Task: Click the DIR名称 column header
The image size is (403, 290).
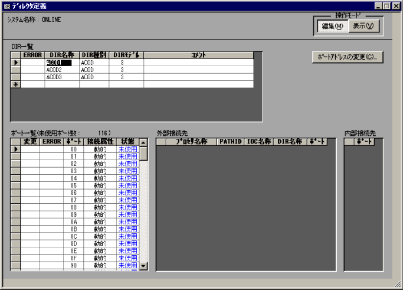Action: (61, 55)
